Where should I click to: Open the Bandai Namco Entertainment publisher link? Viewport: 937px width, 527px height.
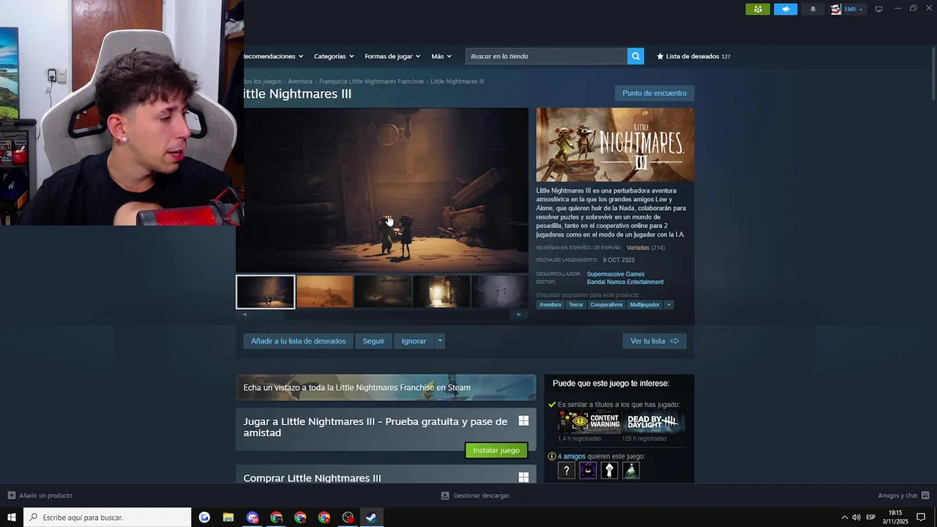point(625,282)
